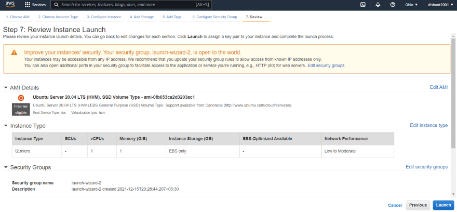This screenshot has width=457, height=212.
Task: Click the Launch button
Action: click(443, 205)
